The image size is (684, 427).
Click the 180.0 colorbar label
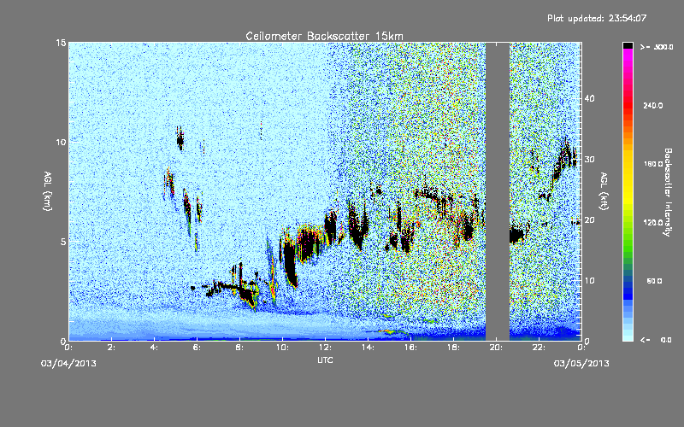click(x=653, y=164)
